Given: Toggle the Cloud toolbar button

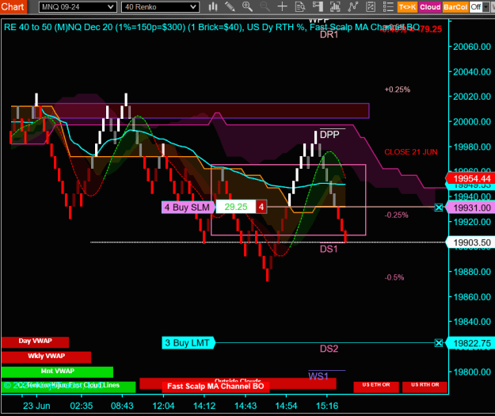Looking at the screenshot, I should tap(430, 7).
